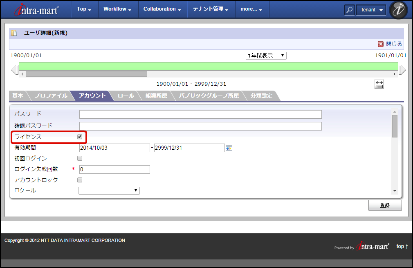Enable the 初回ログイン checkbox
The image size is (413, 268).
[x=80, y=158]
